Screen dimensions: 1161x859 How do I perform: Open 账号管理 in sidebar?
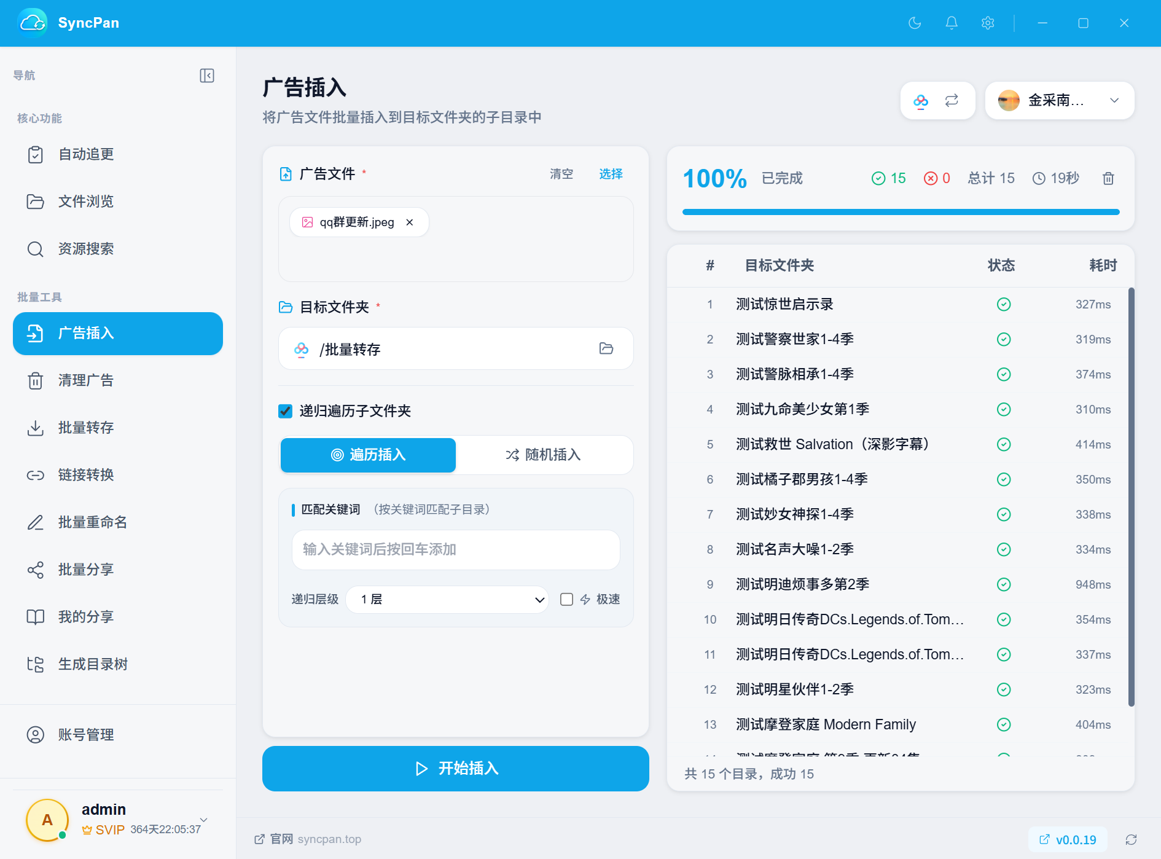118,735
